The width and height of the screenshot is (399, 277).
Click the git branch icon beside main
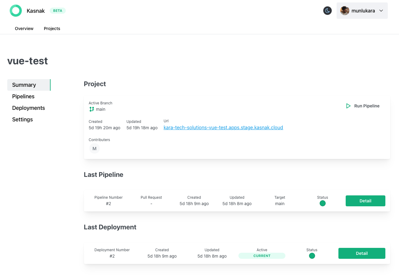pyautogui.click(x=91, y=109)
